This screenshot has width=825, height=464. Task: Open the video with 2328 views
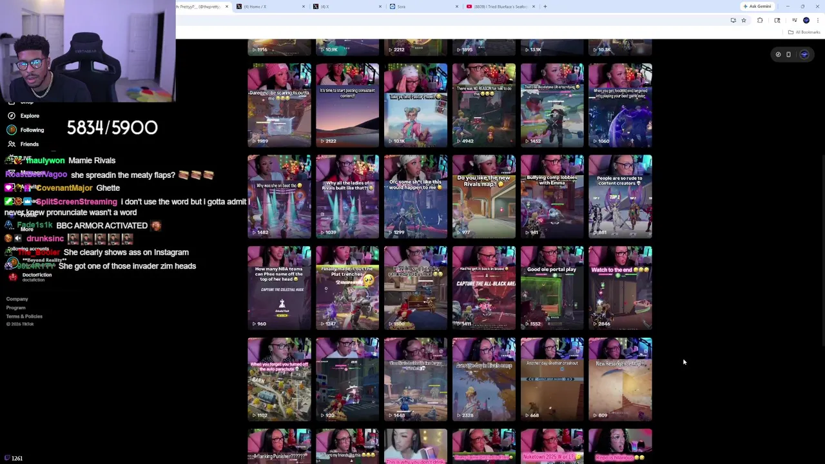pyautogui.click(x=484, y=380)
